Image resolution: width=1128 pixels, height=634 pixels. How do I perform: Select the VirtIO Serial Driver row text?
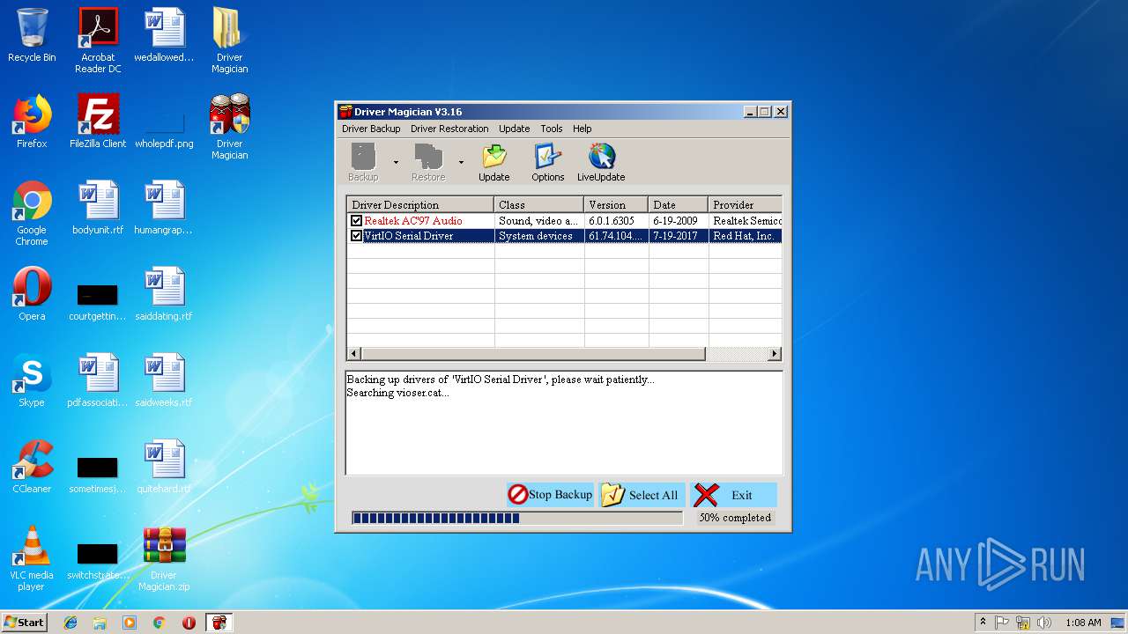[x=409, y=236]
